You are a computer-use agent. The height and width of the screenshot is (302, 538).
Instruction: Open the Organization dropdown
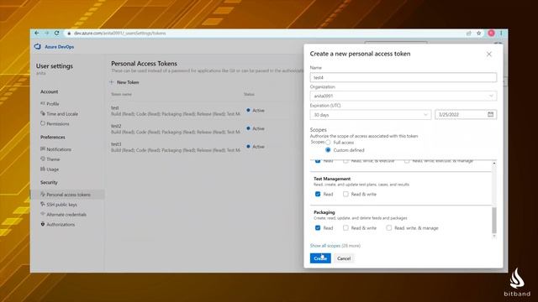(403, 96)
